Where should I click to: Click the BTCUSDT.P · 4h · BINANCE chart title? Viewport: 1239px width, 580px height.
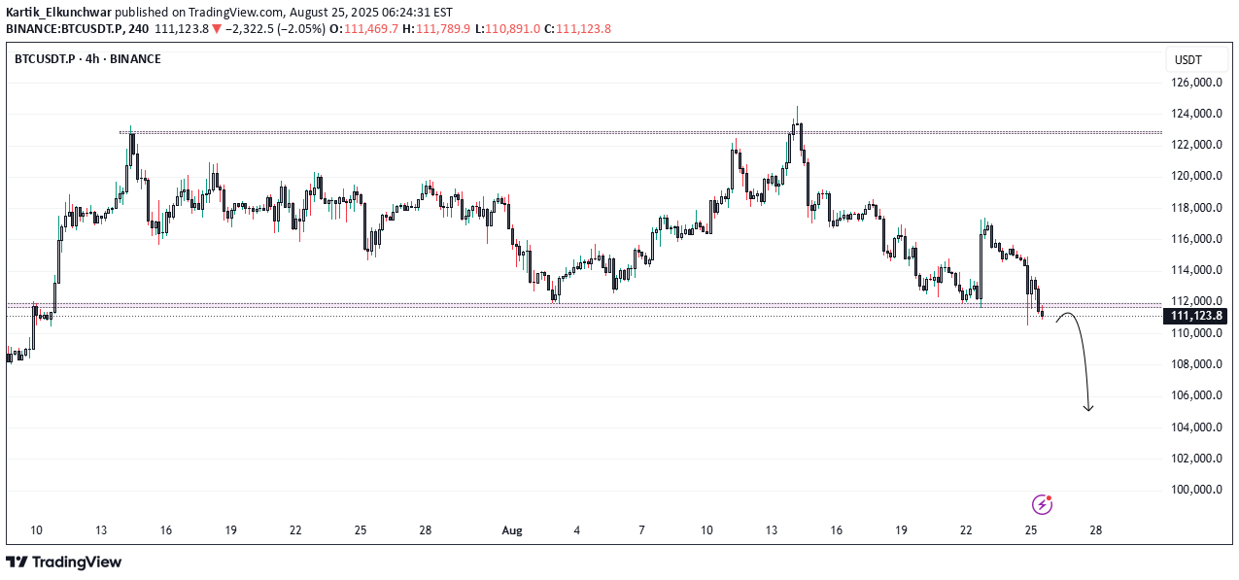(87, 59)
